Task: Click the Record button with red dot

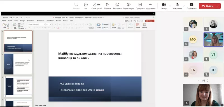Action: [129, 21]
